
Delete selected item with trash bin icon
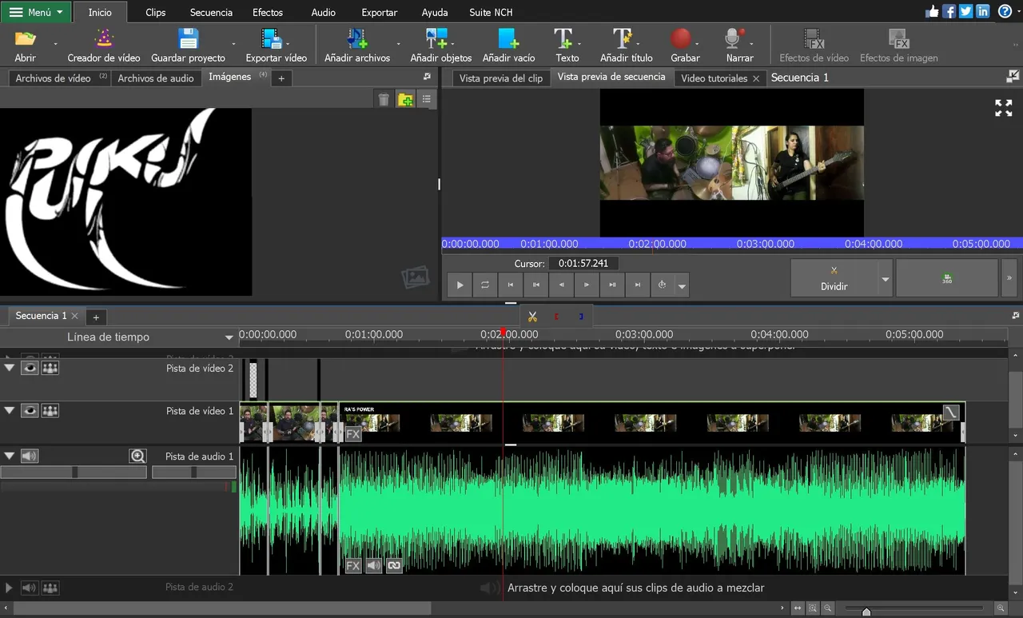click(384, 99)
